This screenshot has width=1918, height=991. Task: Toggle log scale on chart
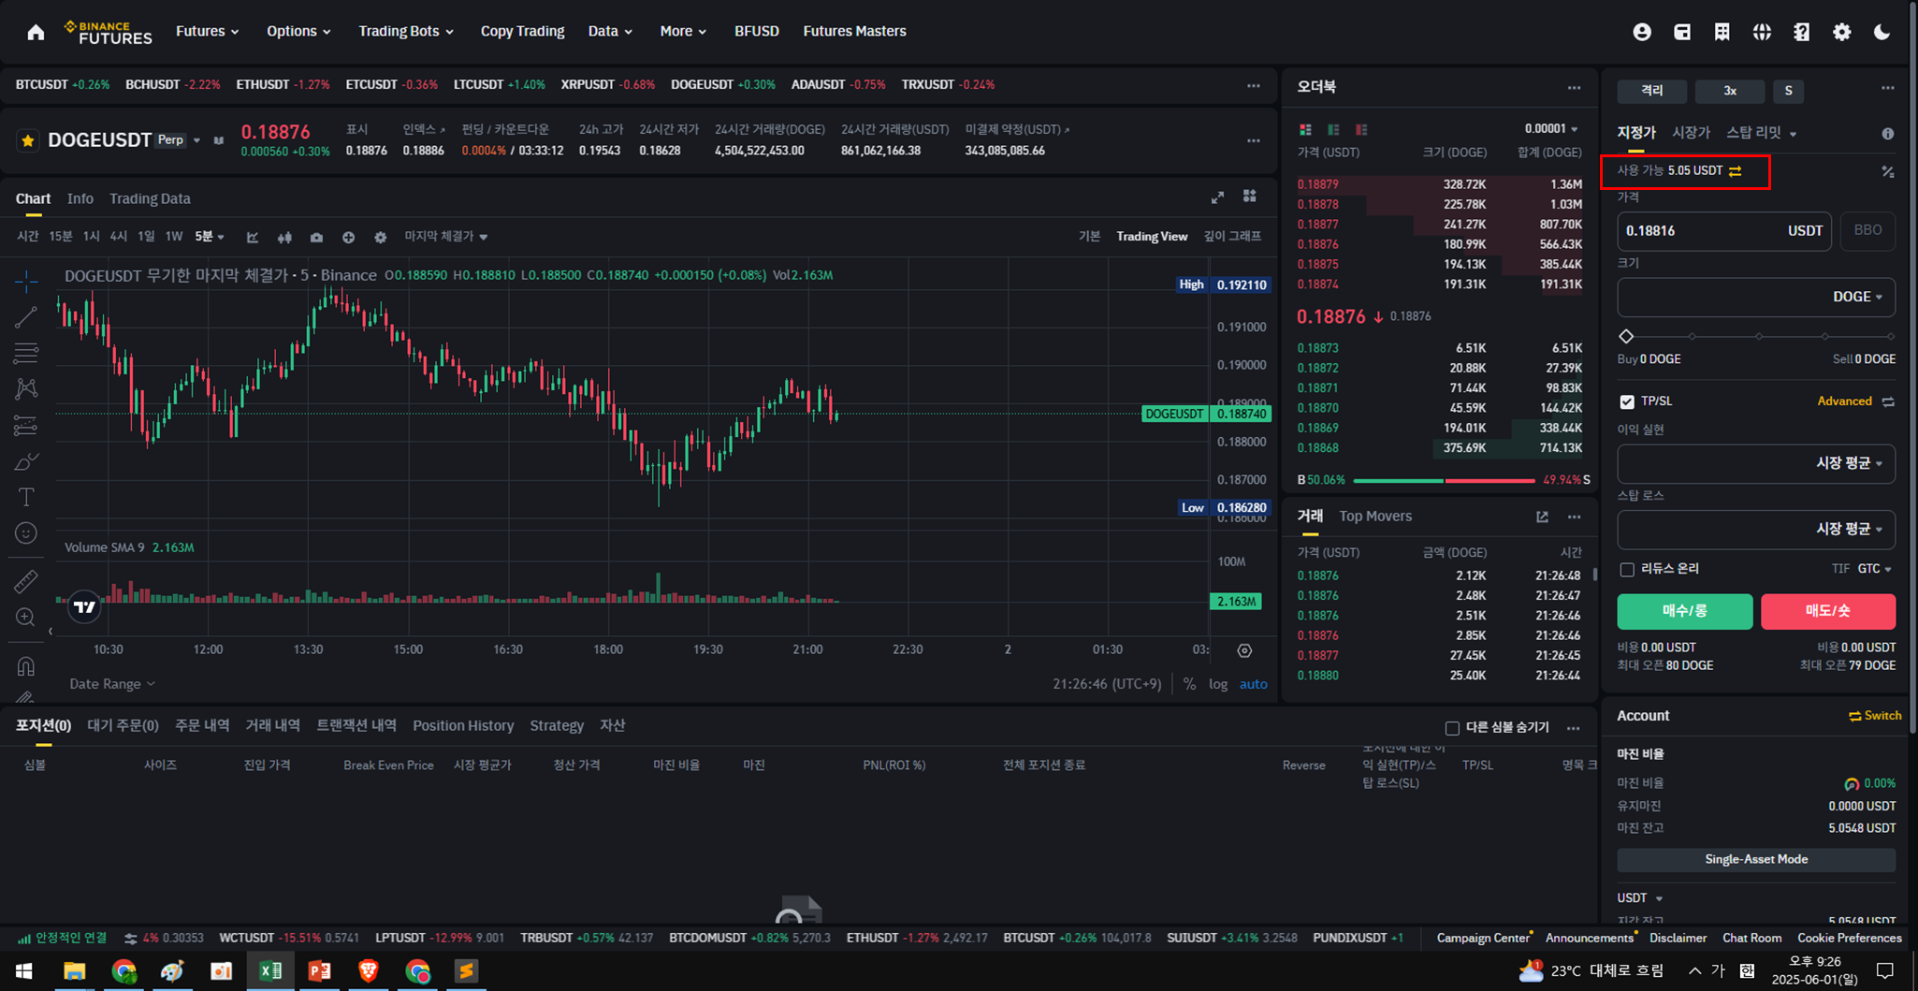point(1217,684)
